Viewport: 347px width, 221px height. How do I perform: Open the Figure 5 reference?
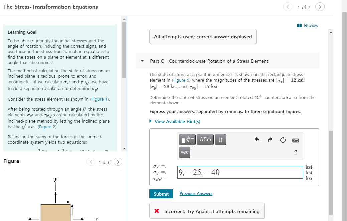(181, 80)
